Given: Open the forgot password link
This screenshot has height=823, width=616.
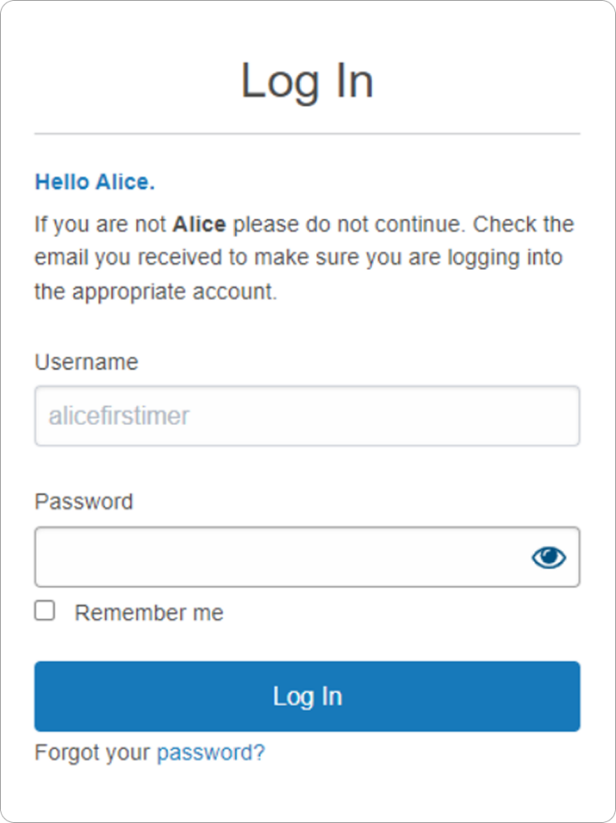Looking at the screenshot, I should coord(210,752).
